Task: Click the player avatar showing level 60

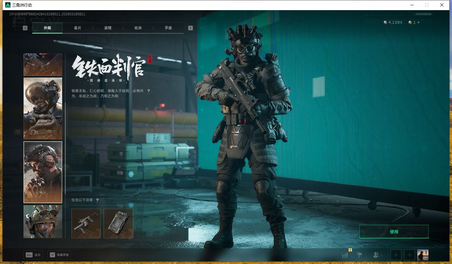Action: coord(423,255)
